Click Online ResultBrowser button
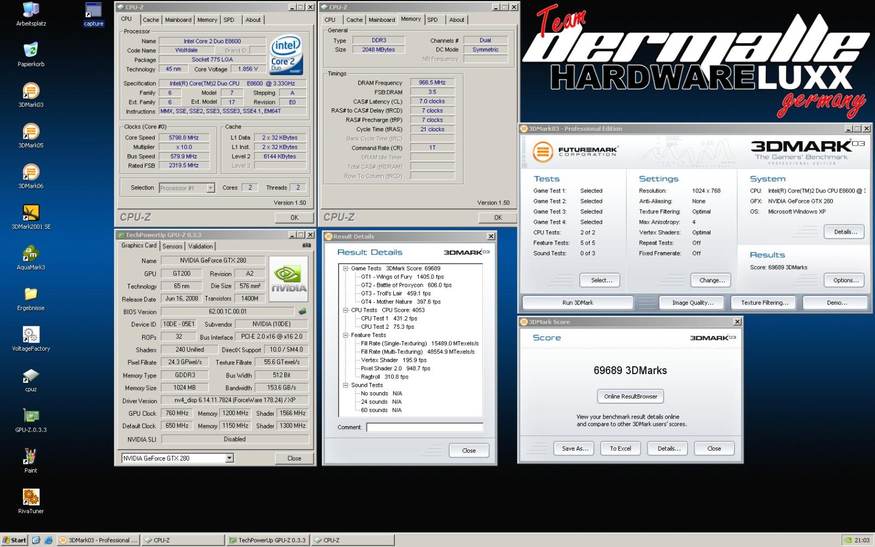Image resolution: width=875 pixels, height=547 pixels. pos(631,397)
